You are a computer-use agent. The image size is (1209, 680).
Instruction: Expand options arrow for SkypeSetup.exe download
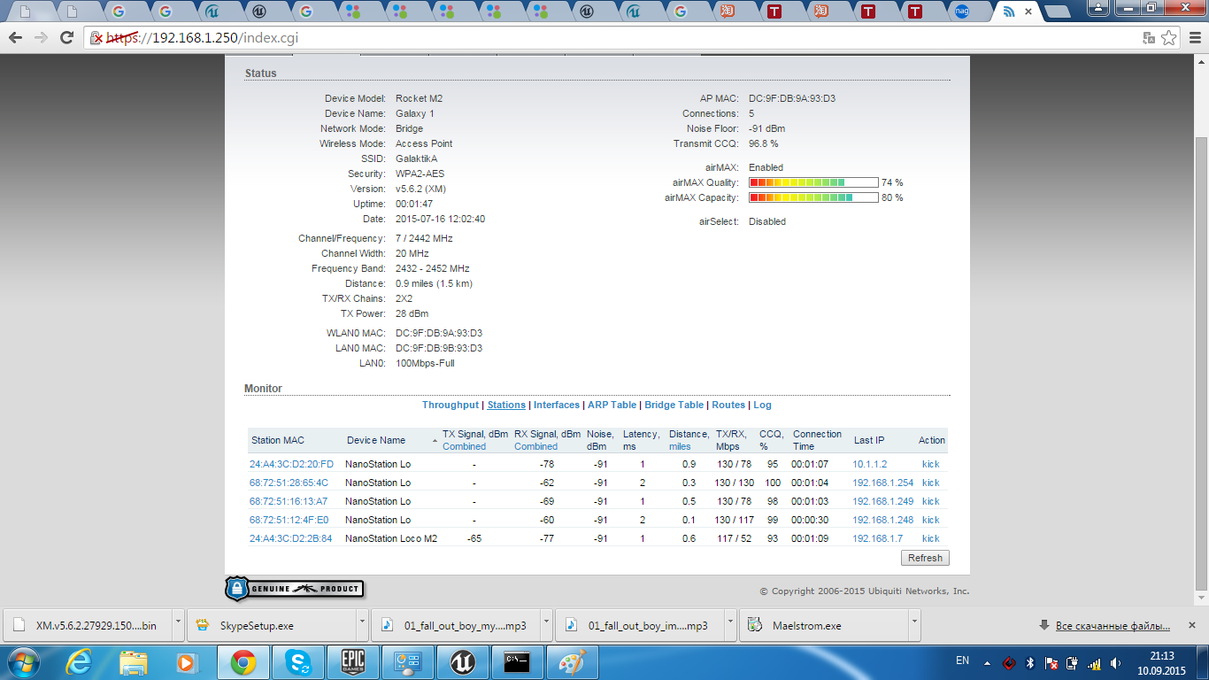pyautogui.click(x=363, y=625)
